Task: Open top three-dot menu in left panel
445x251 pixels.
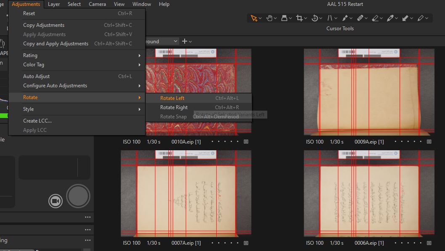Action: [x=87, y=217]
